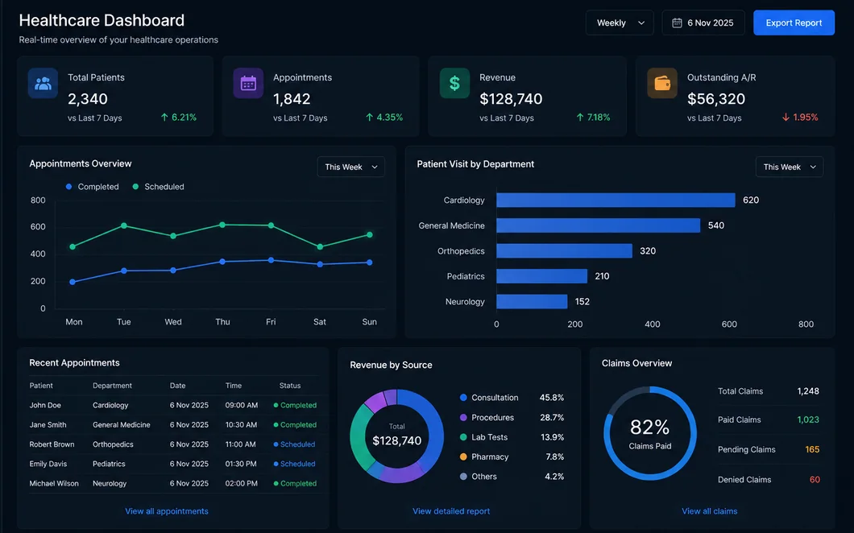Click the Procedures purple legend dot

463,418
